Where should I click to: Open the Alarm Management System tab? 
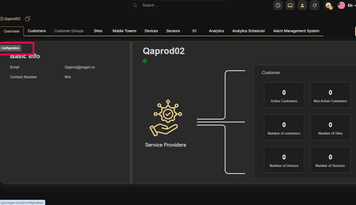click(x=296, y=31)
